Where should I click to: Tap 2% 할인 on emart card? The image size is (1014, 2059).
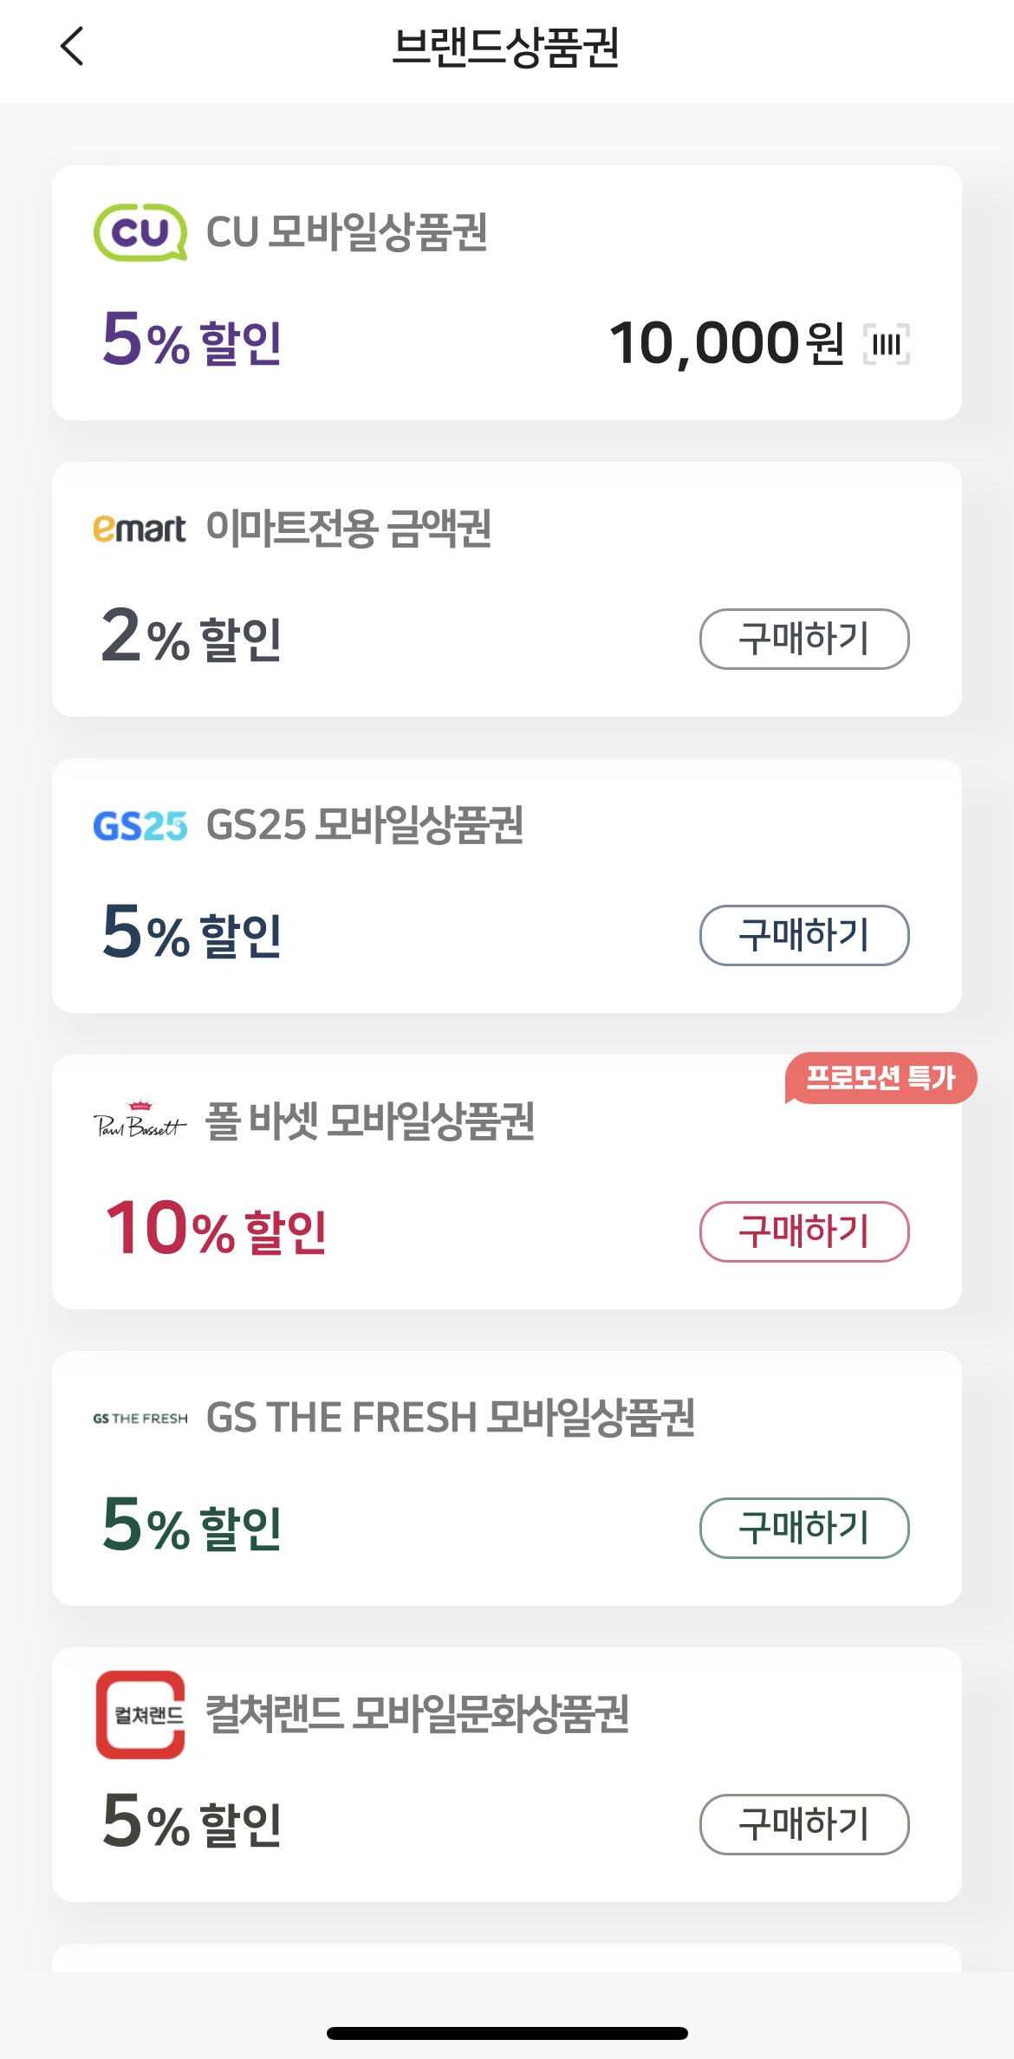192,636
